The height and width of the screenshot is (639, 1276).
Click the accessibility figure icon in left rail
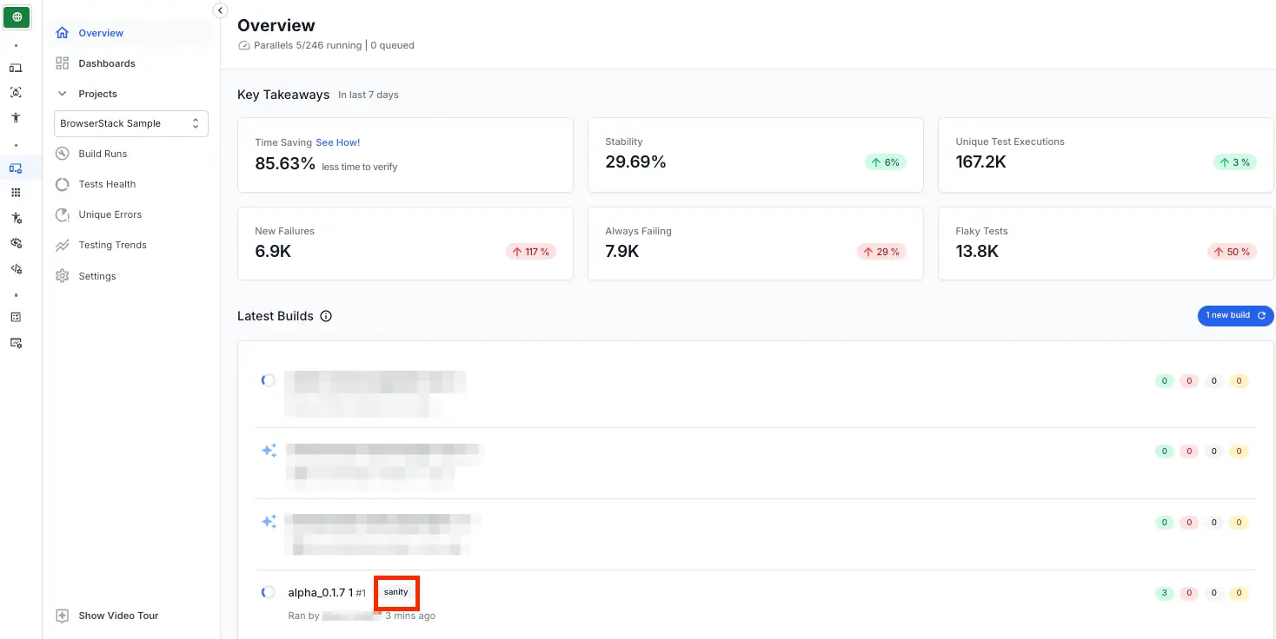pyautogui.click(x=16, y=118)
